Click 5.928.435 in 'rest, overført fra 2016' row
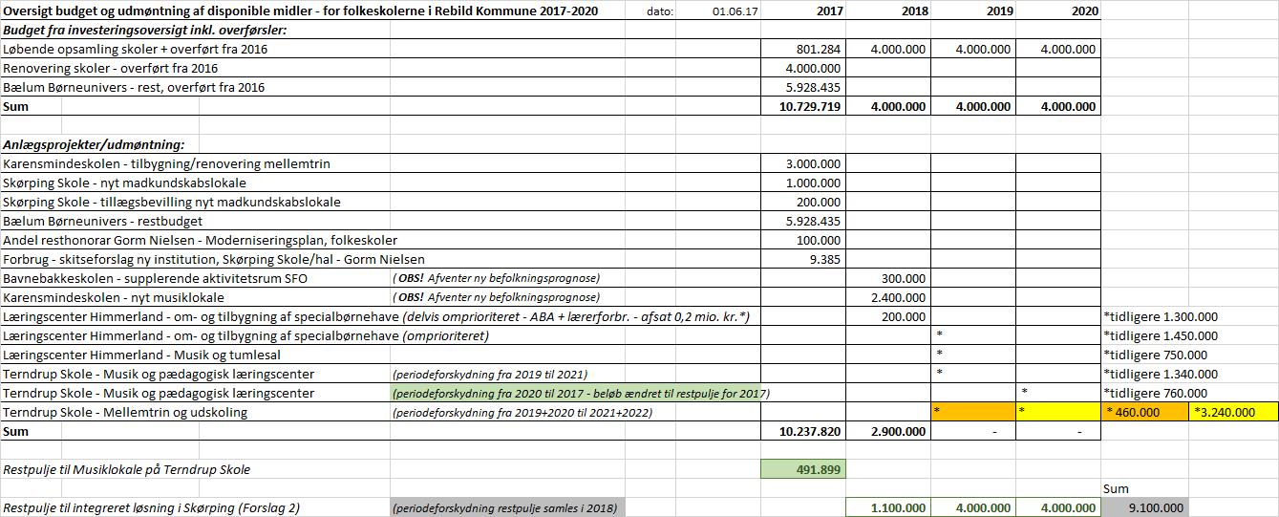 (x=813, y=87)
